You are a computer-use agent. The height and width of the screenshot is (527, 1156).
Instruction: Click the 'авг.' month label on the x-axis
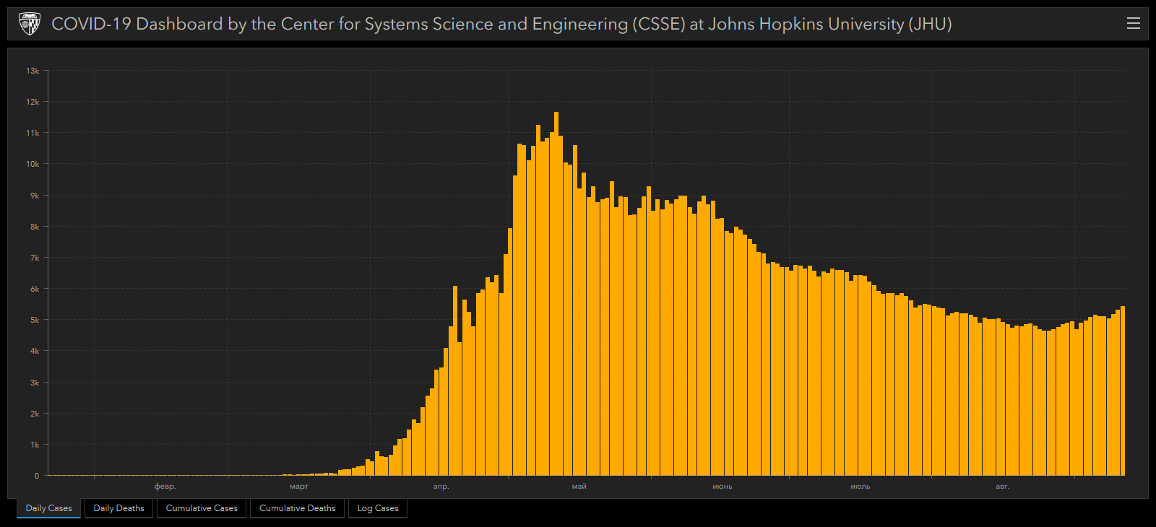pos(1002,487)
